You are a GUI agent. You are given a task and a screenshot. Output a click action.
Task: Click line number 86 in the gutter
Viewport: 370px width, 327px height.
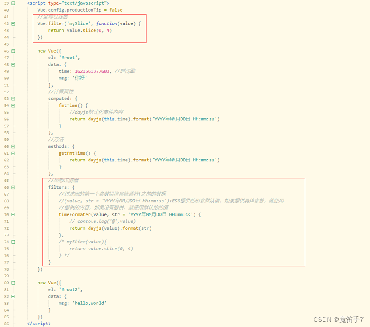[6, 324]
